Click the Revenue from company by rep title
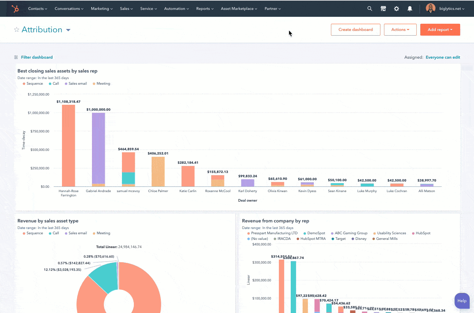The height and width of the screenshot is (313, 474). coord(276,221)
